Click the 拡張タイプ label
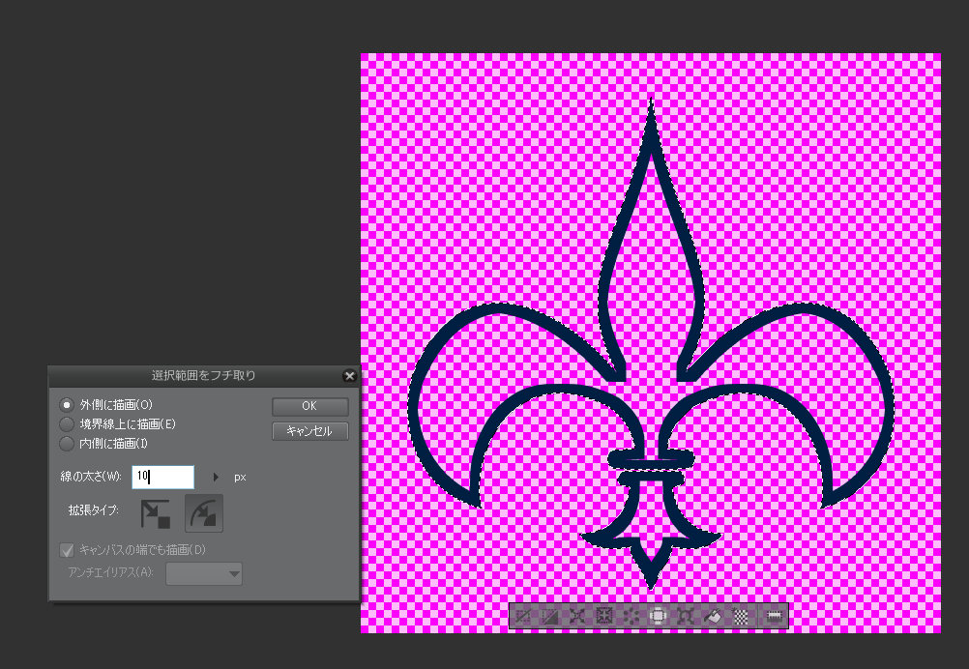 point(93,510)
